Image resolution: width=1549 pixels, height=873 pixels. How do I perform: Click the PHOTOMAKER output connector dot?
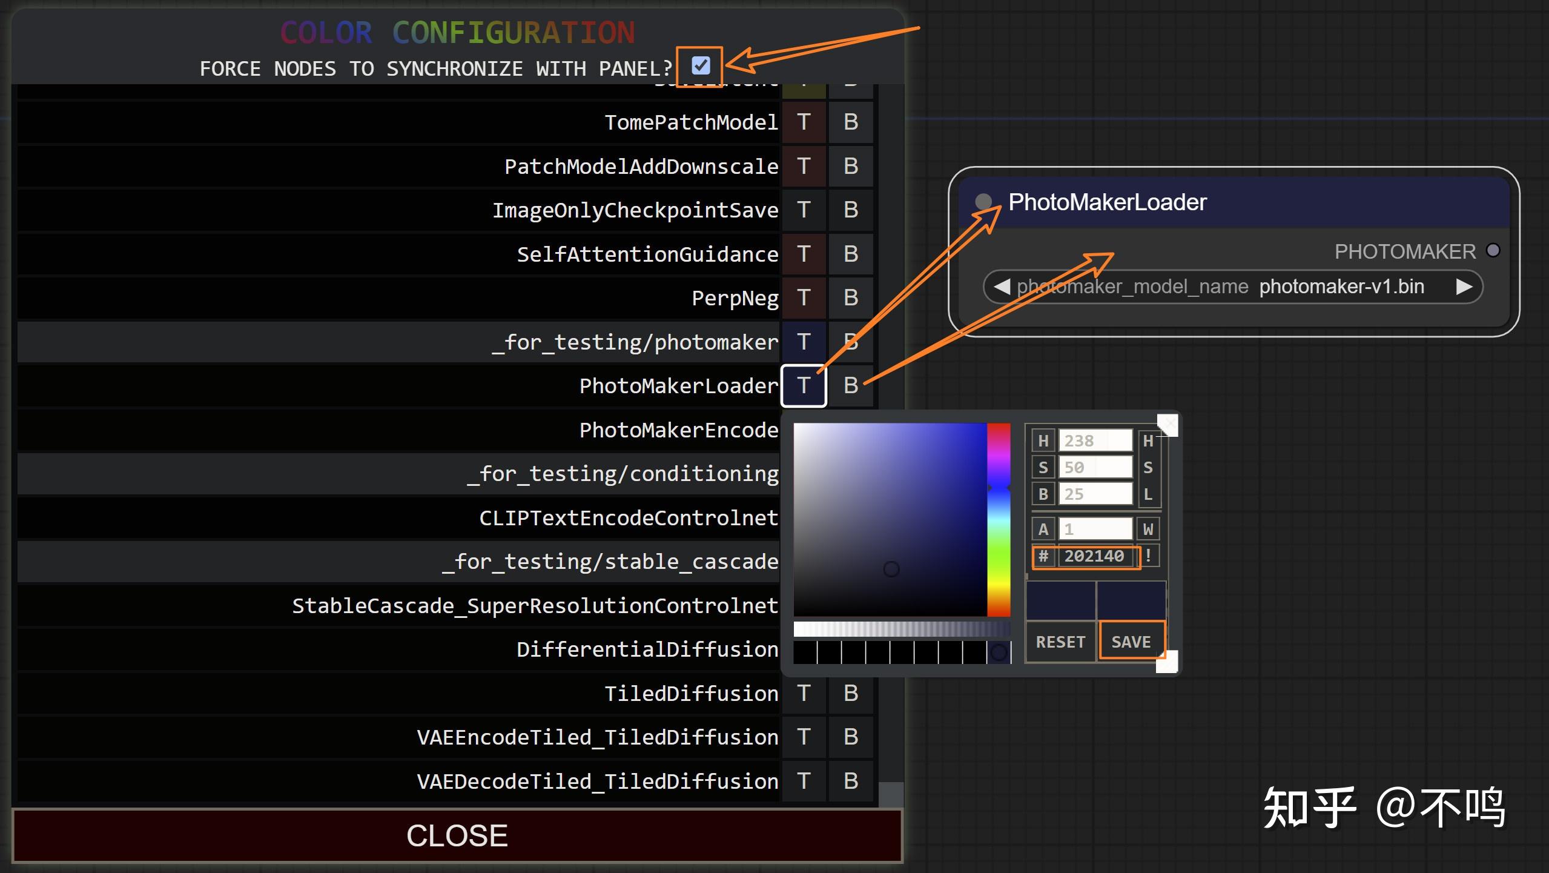coord(1493,250)
